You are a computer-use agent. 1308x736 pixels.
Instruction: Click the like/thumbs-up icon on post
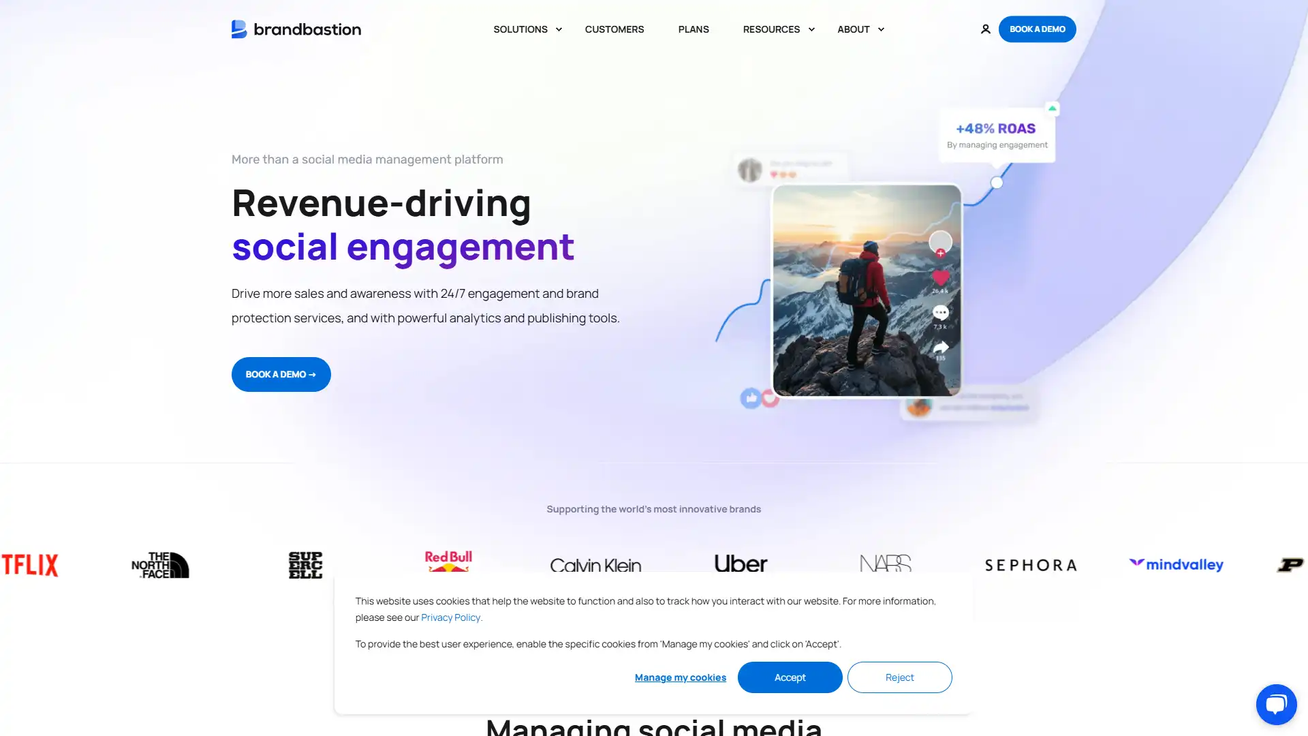coord(751,398)
